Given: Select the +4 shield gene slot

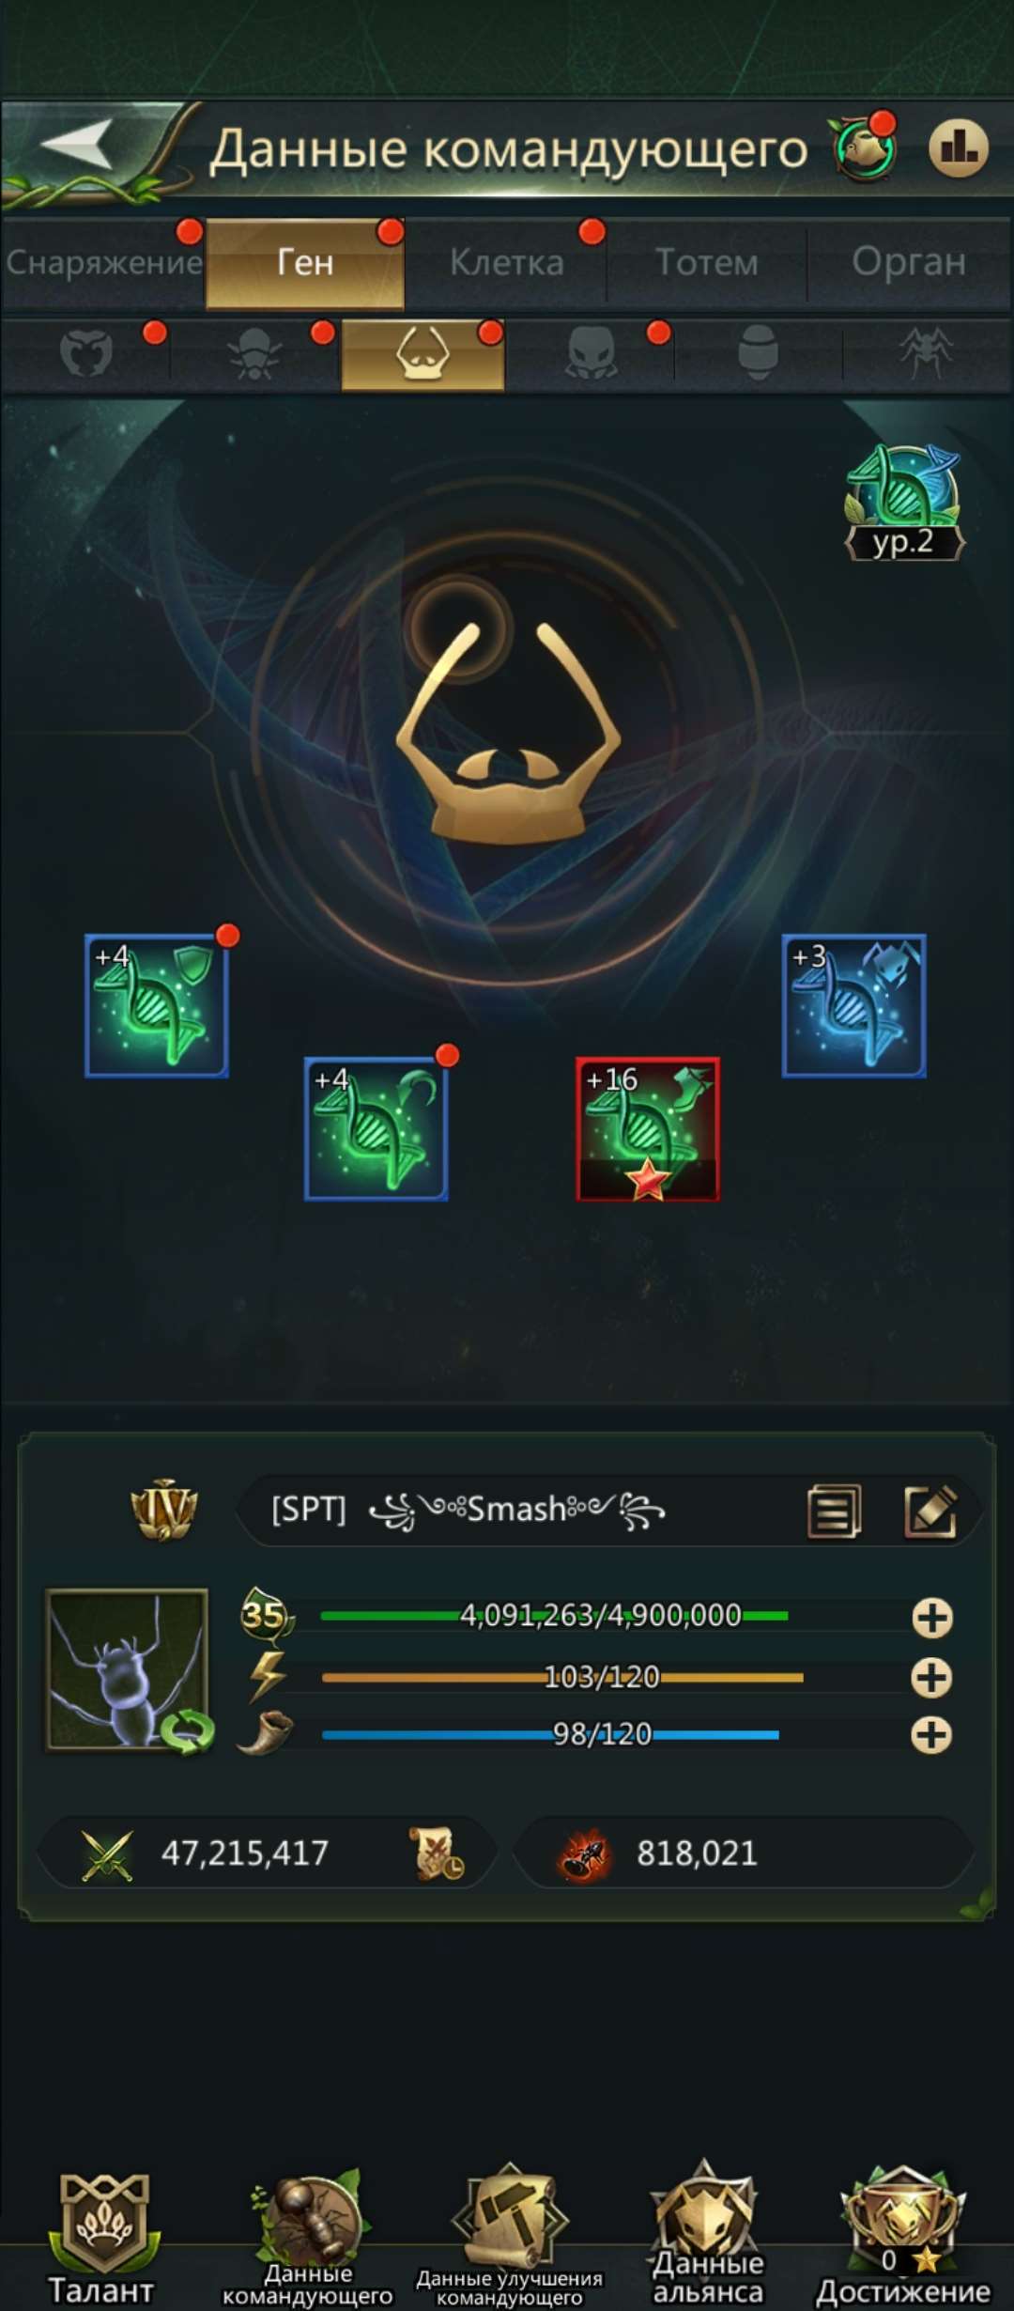Looking at the screenshot, I should click(157, 1005).
